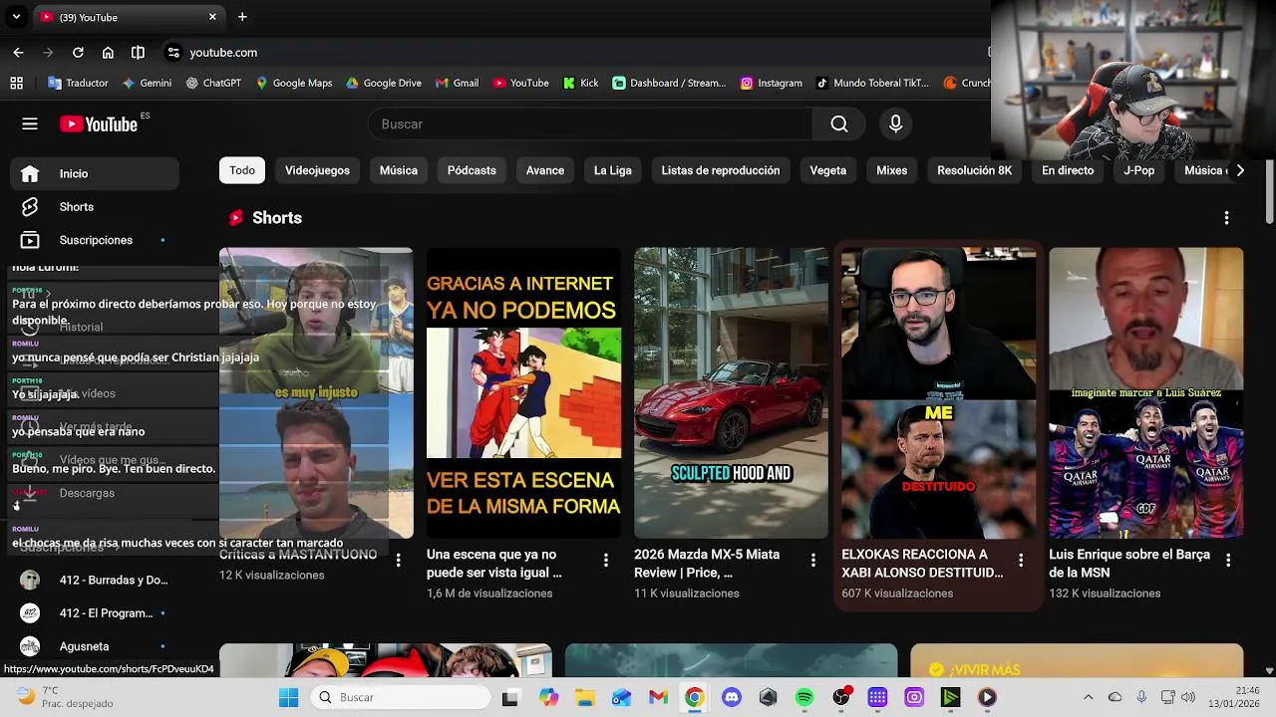The width and height of the screenshot is (1276, 717).
Task: Open Spotify from the taskbar
Action: pos(804,697)
